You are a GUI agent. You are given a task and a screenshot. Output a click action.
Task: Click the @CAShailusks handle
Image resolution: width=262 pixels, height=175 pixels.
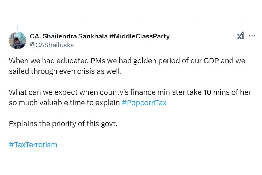[52, 45]
